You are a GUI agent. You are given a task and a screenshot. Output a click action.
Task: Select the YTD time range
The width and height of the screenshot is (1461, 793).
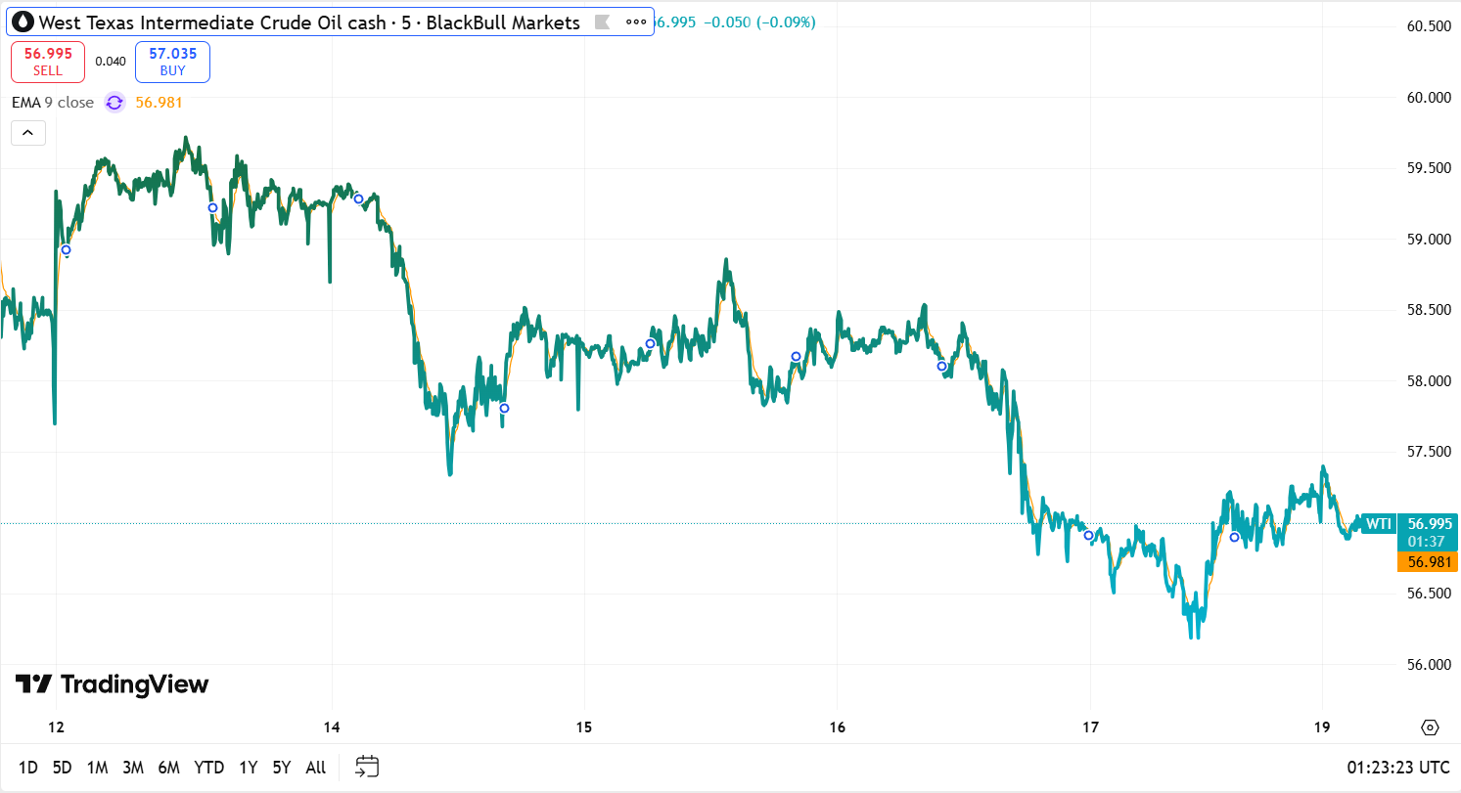[208, 768]
